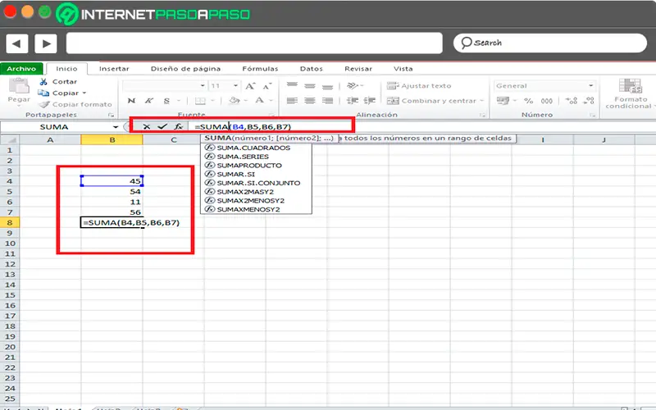
Task: Click the decrease indent icon
Action: point(353,100)
